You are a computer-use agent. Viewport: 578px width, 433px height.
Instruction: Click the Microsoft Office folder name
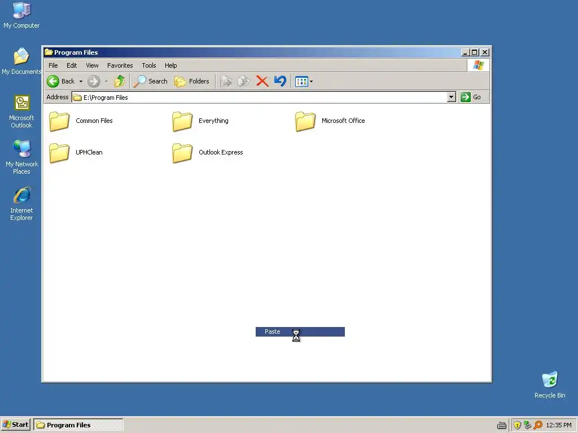pos(343,121)
